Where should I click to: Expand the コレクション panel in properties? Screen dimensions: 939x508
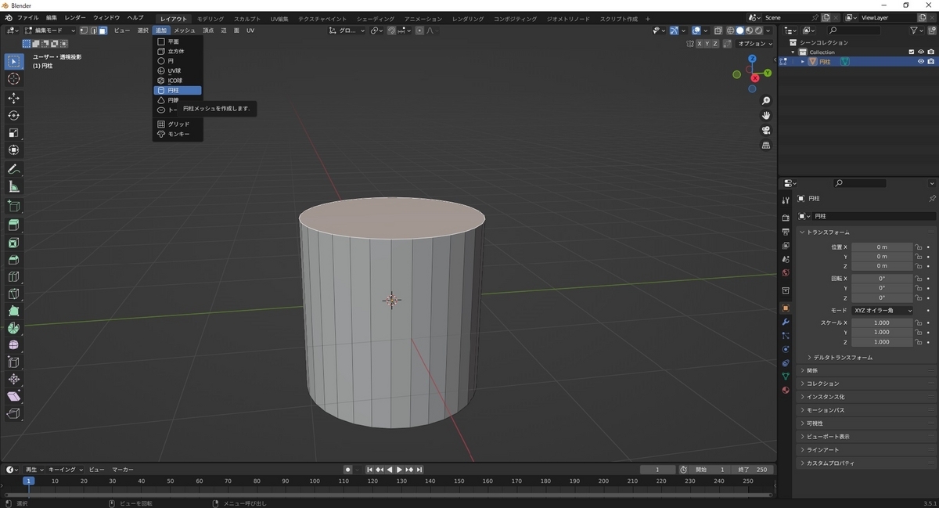click(x=822, y=384)
